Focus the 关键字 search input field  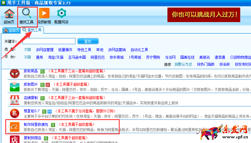click(x=49, y=41)
